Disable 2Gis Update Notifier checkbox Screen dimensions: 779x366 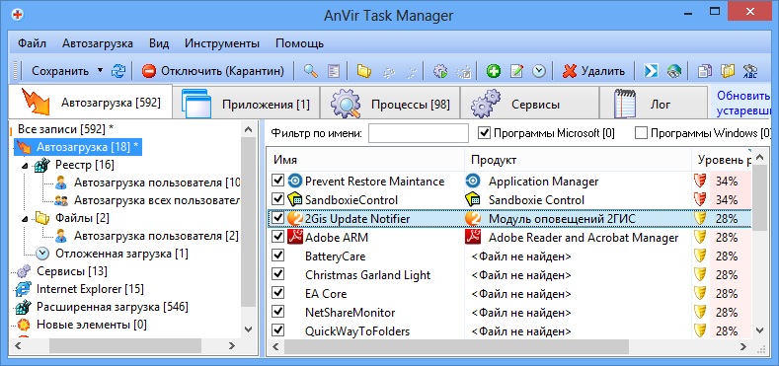(x=278, y=218)
